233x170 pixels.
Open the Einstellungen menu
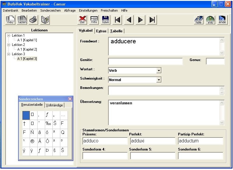[x=88, y=10]
